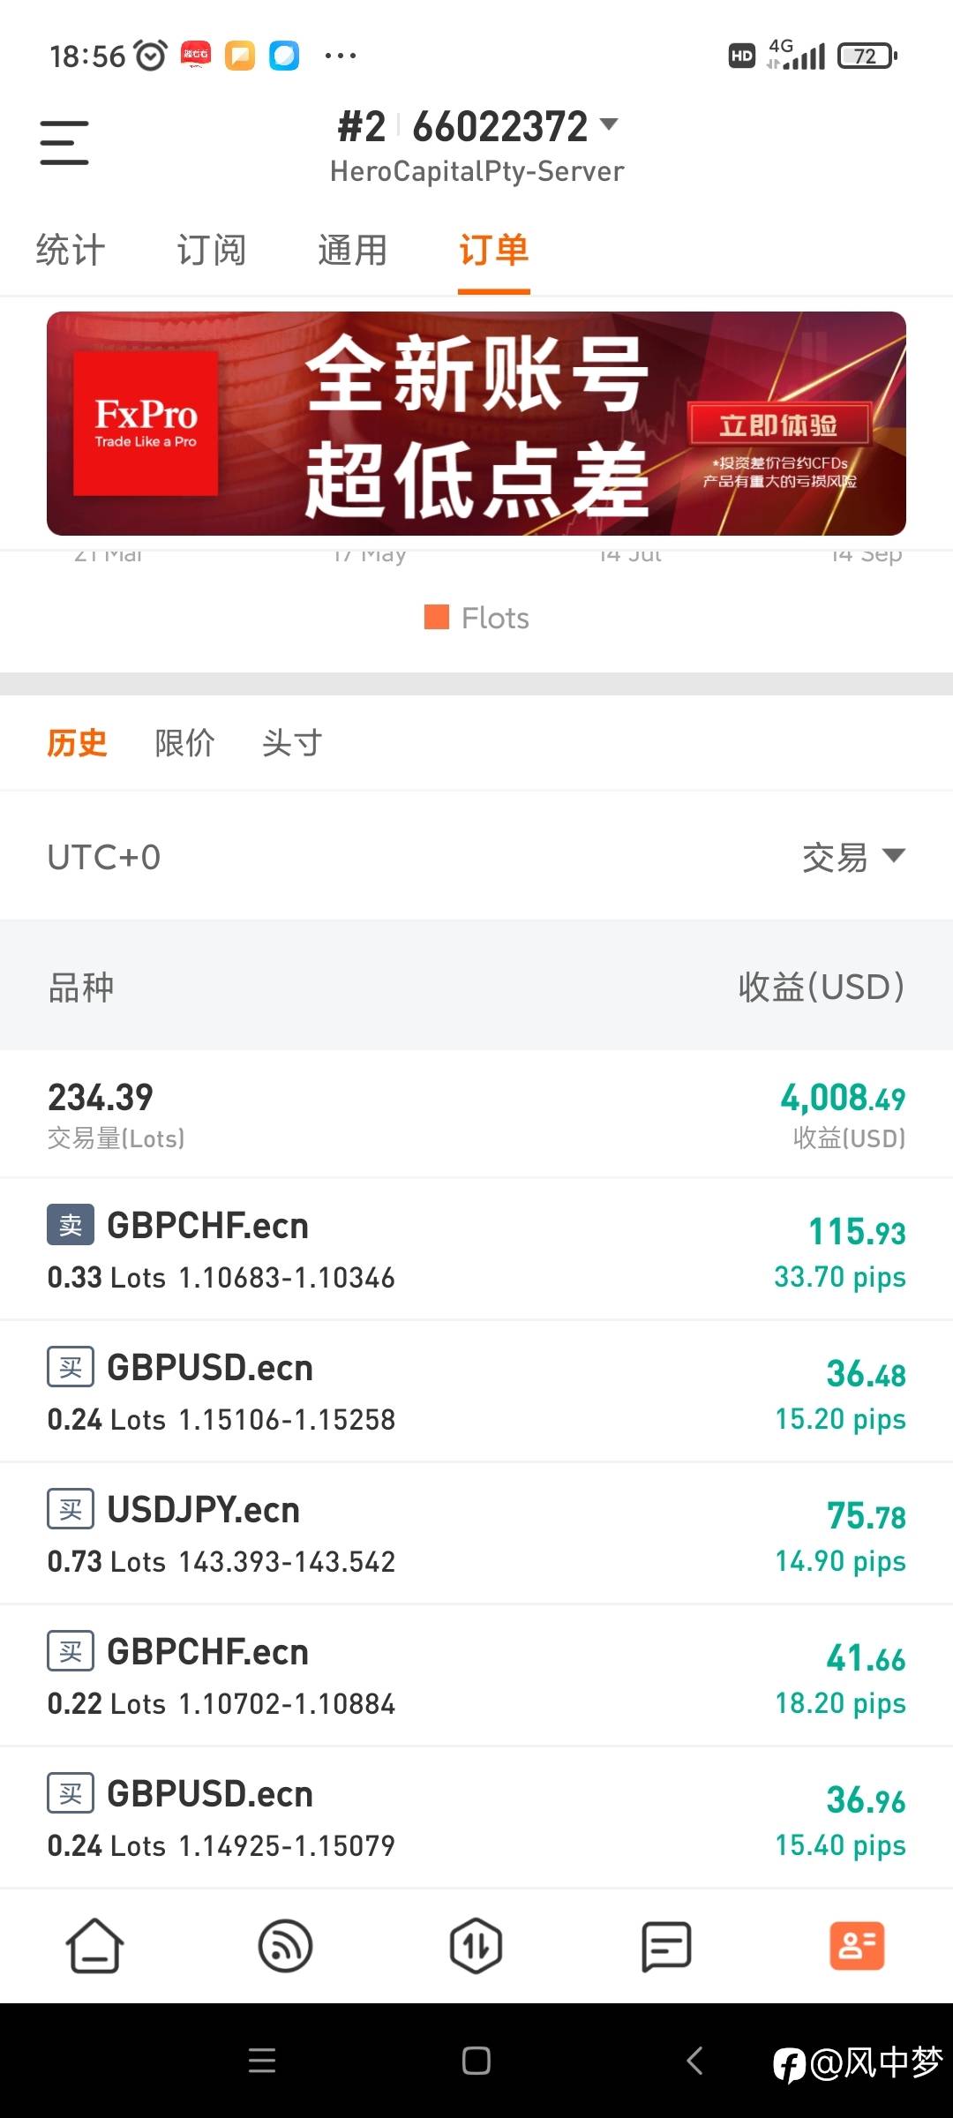
Task: Switch to the 统计 tab
Action: 71,251
